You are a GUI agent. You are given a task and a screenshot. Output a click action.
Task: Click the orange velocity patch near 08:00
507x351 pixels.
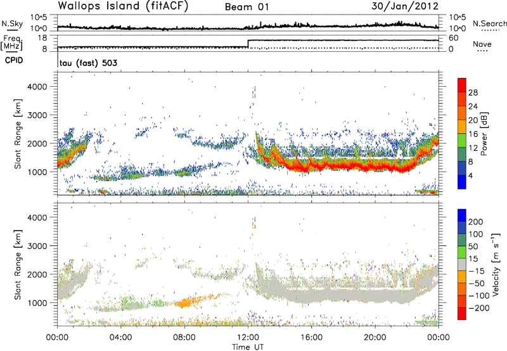pos(184,303)
